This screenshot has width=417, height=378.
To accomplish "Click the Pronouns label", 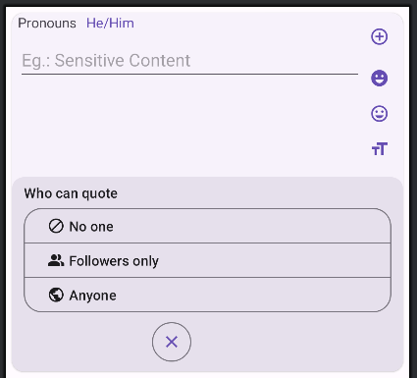I will (47, 24).
